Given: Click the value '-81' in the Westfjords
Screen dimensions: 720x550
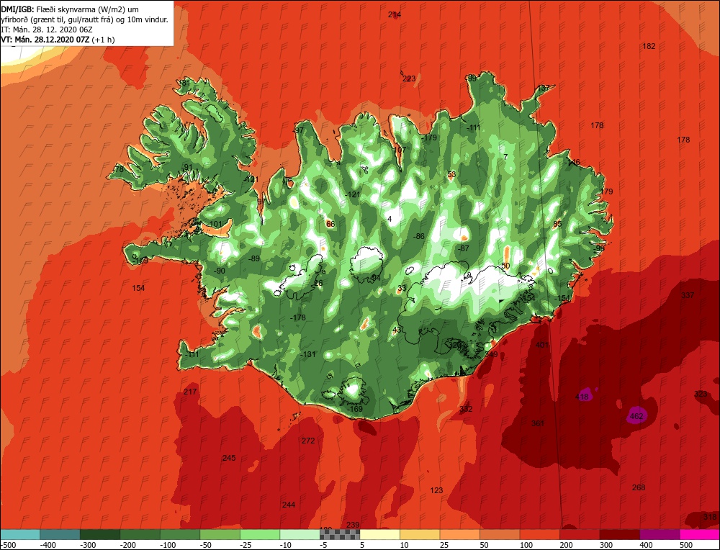Looking at the screenshot, I should coord(184,83).
